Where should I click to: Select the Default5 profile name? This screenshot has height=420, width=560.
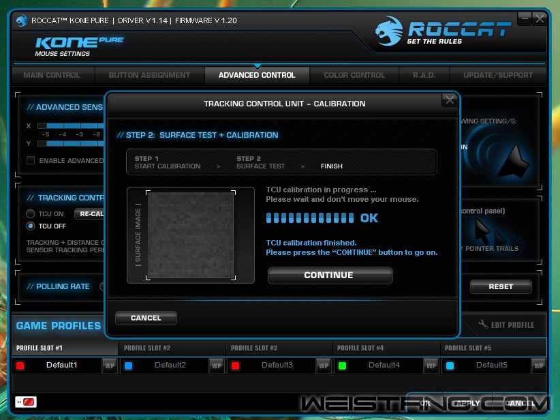(491, 365)
